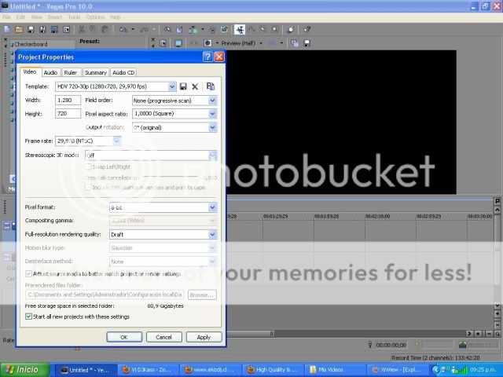Image resolution: width=503 pixels, height=377 pixels.
Task: Click the Height input field
Action: point(68,113)
